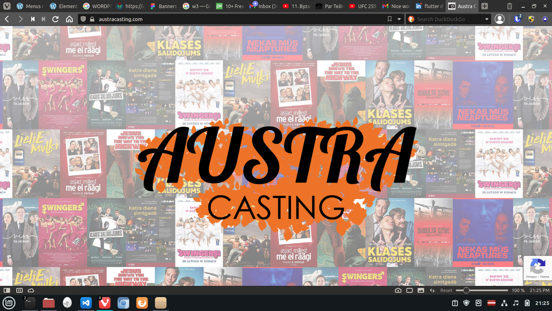552x311 pixels.
Task: Switch to the 11. Byzantine YouTube tab
Action: 297,6
